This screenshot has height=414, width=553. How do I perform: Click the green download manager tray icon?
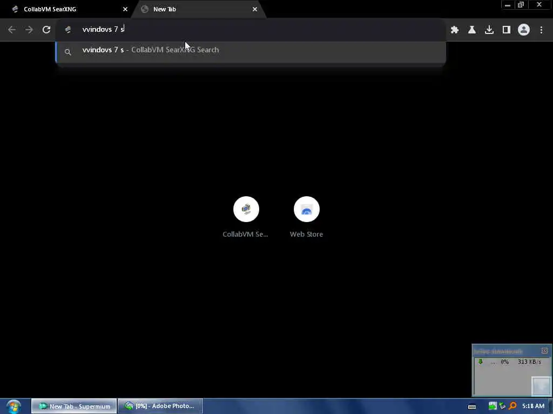point(493,406)
